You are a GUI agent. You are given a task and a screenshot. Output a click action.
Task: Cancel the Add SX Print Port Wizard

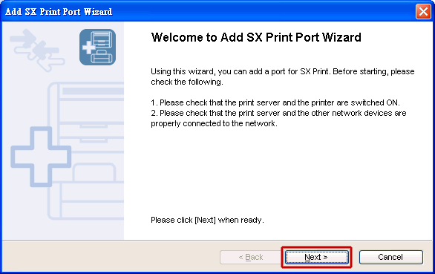coord(391,257)
